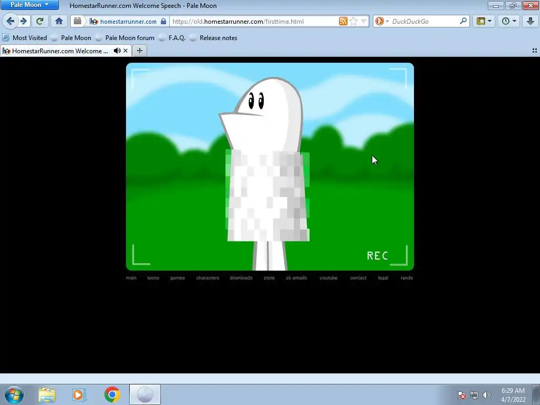
Task: Open the browser home page
Action: pos(59,21)
